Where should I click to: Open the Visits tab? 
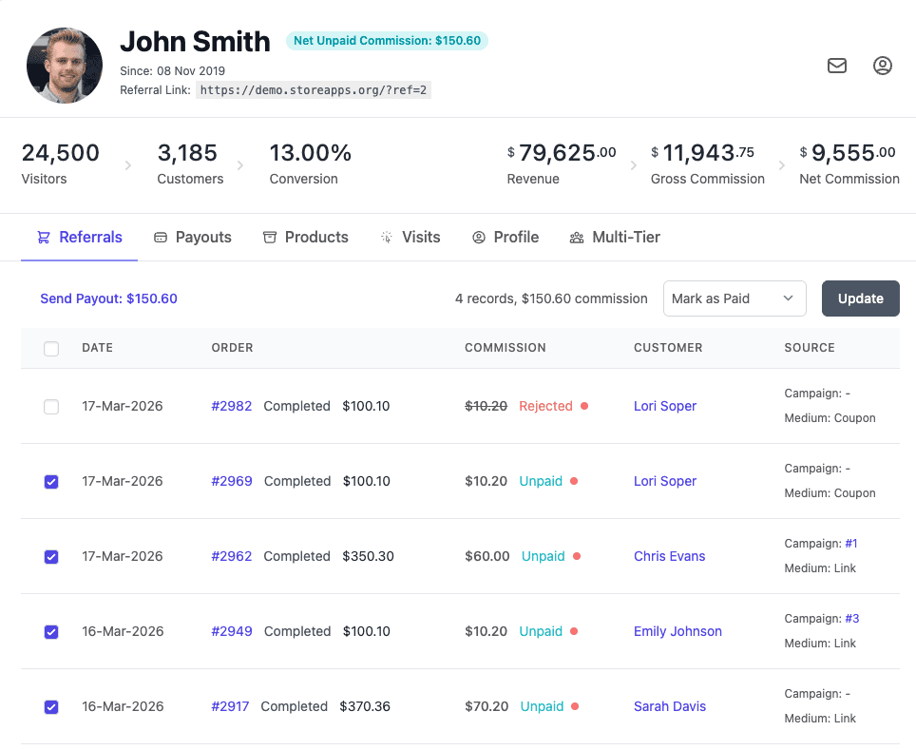pyautogui.click(x=410, y=238)
